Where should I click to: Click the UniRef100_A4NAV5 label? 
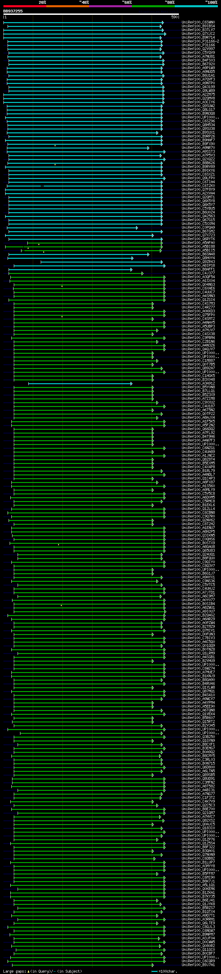pos(198,322)
